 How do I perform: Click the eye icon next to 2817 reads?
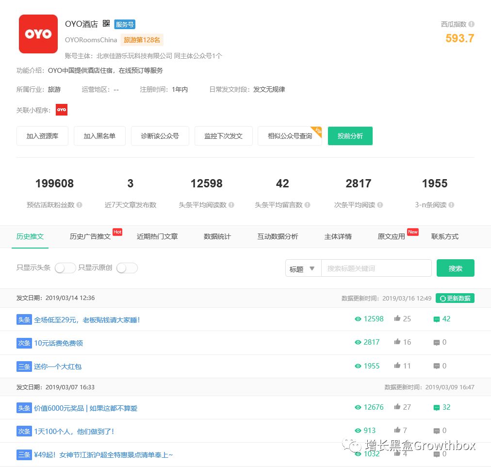pyautogui.click(x=358, y=342)
